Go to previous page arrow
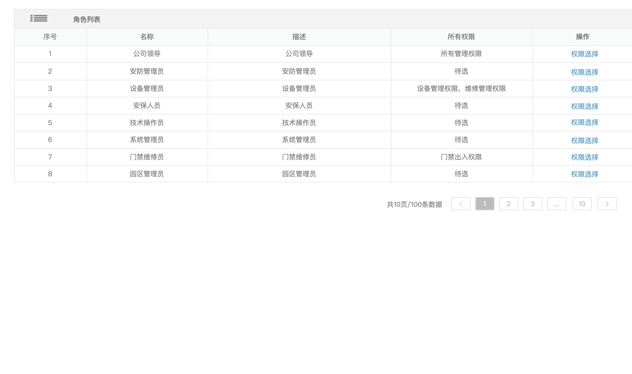This screenshot has height=374, width=632. tap(461, 204)
